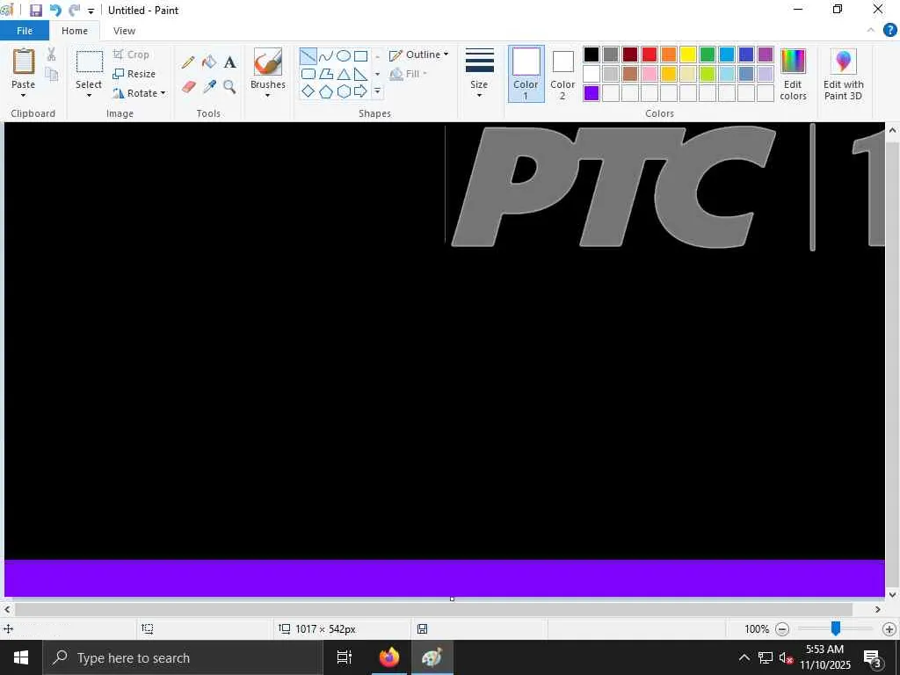This screenshot has width=900, height=675.
Task: Pick the Eraser tool
Action: click(188, 87)
